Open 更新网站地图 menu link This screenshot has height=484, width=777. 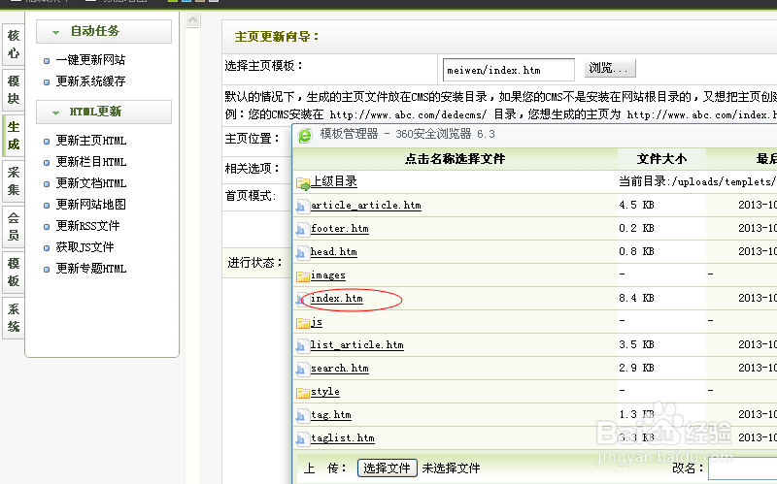[90, 205]
